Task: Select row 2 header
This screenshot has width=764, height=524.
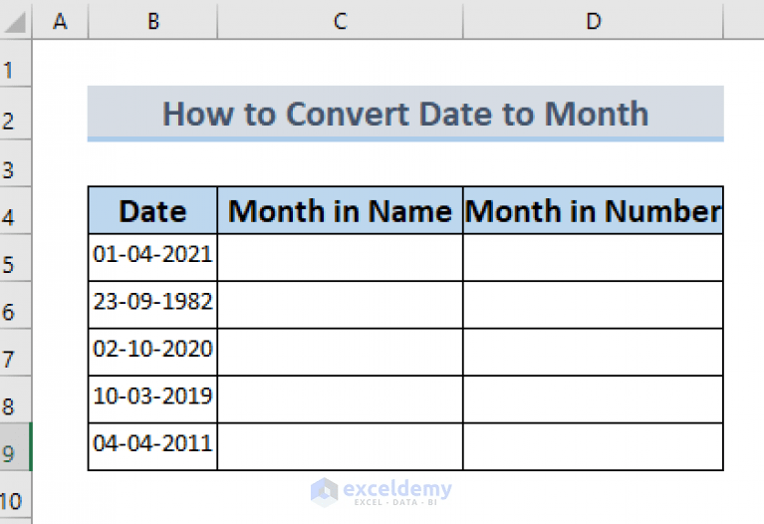Action: (x=16, y=114)
